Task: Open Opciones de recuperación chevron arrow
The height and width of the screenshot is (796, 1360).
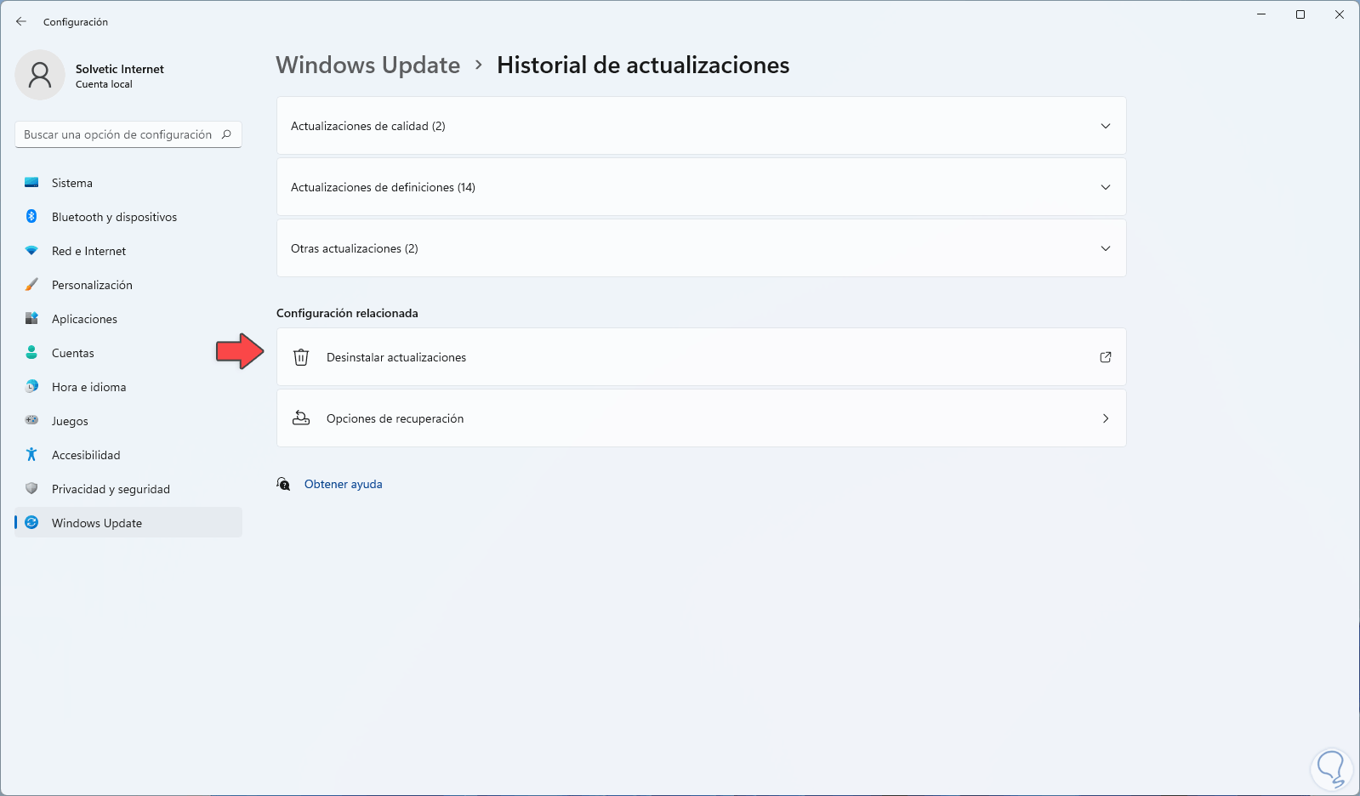Action: pyautogui.click(x=1106, y=418)
